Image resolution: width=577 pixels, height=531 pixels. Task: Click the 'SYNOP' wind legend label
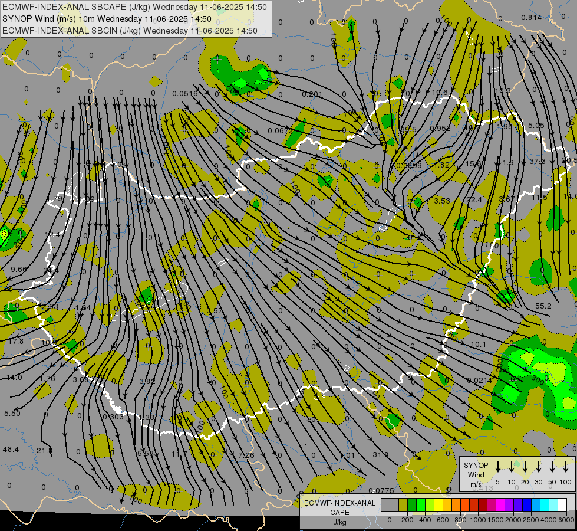click(x=476, y=466)
